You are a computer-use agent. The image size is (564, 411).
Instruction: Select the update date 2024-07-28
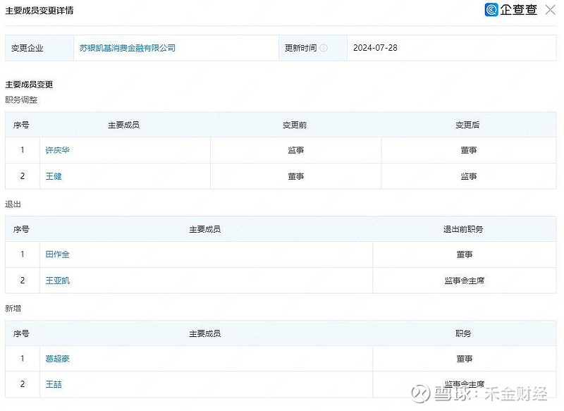pos(375,48)
